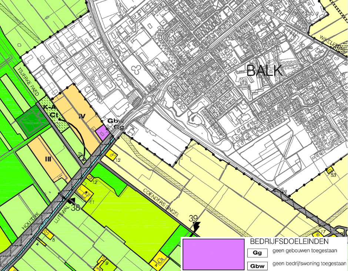Click the black lightning bolt marker under 39
The width and height of the screenshot is (348, 271).
(x=197, y=227)
